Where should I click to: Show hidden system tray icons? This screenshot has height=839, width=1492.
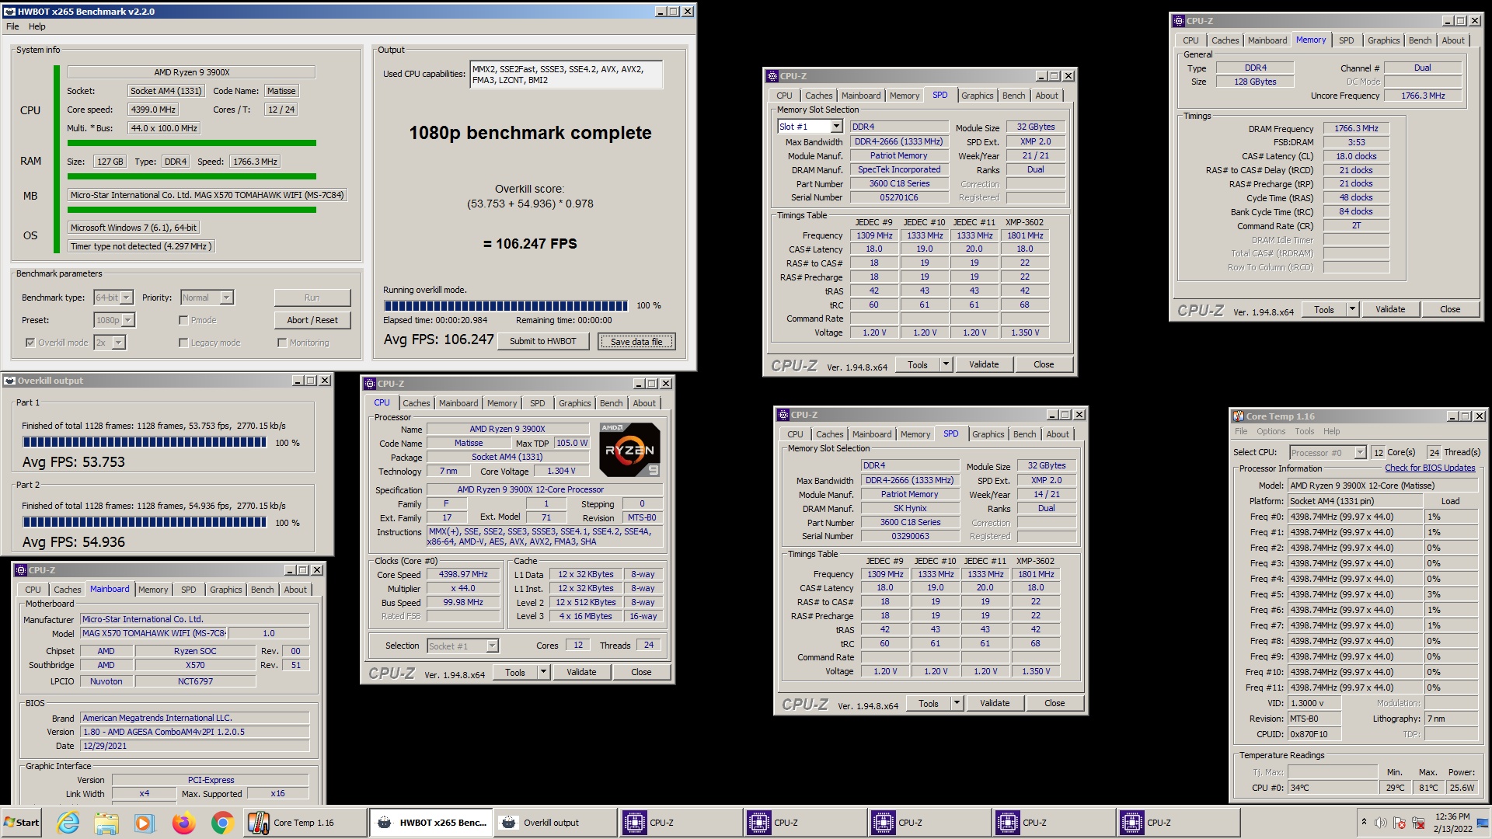(1364, 822)
